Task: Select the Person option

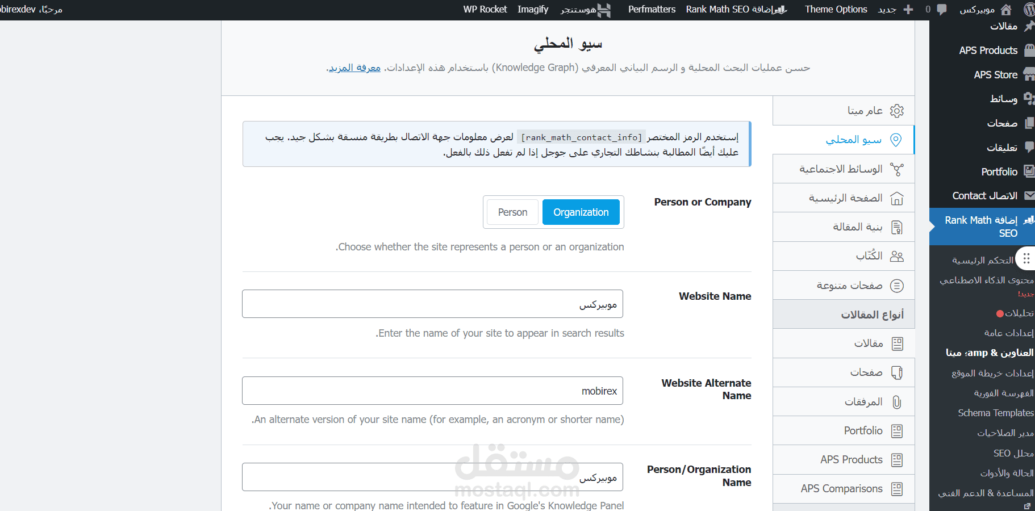Action: pos(512,212)
